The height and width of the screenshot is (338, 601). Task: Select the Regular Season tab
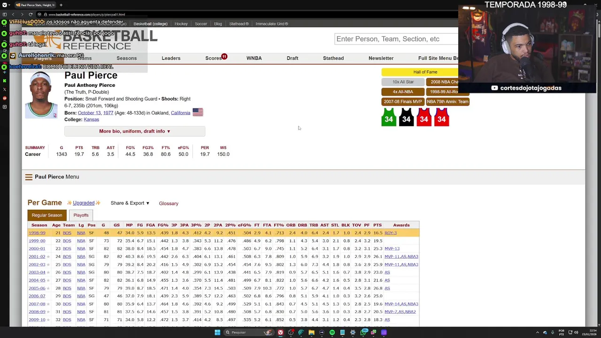point(47,215)
